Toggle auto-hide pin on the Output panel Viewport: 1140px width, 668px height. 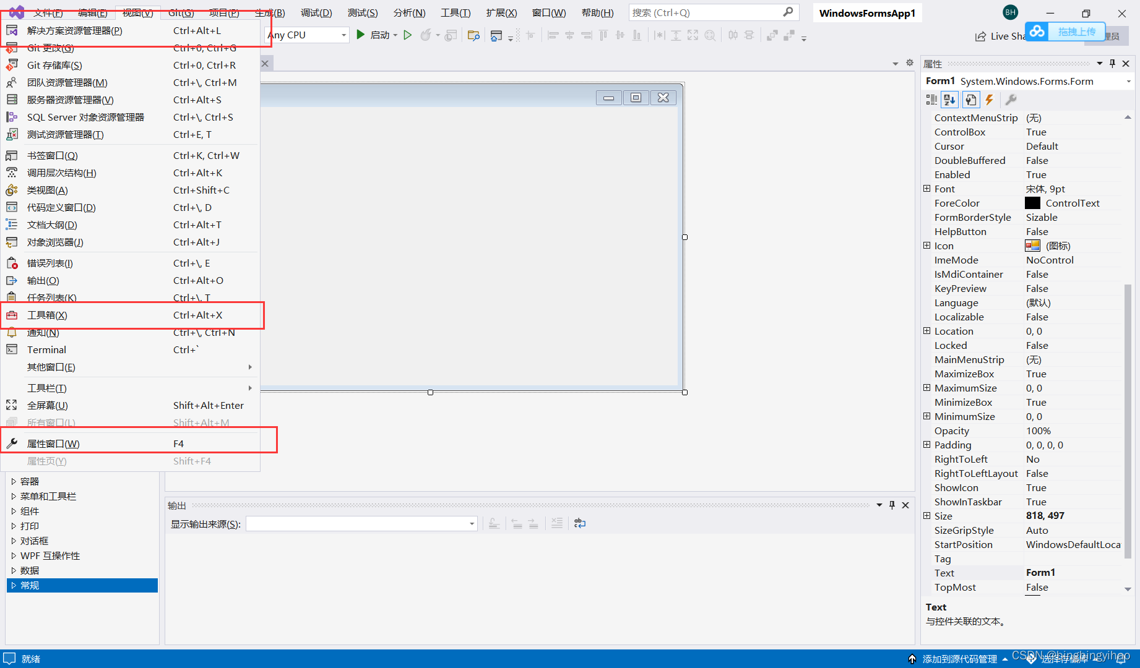coord(892,505)
